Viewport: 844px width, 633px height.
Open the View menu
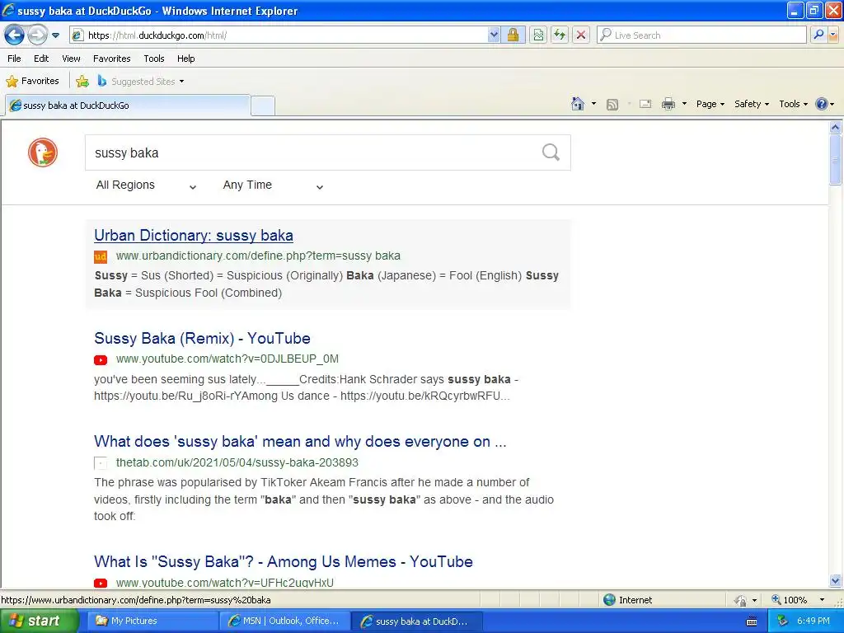pos(71,59)
